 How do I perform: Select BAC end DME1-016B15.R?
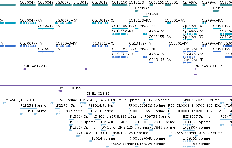click(x=195, y=69)
